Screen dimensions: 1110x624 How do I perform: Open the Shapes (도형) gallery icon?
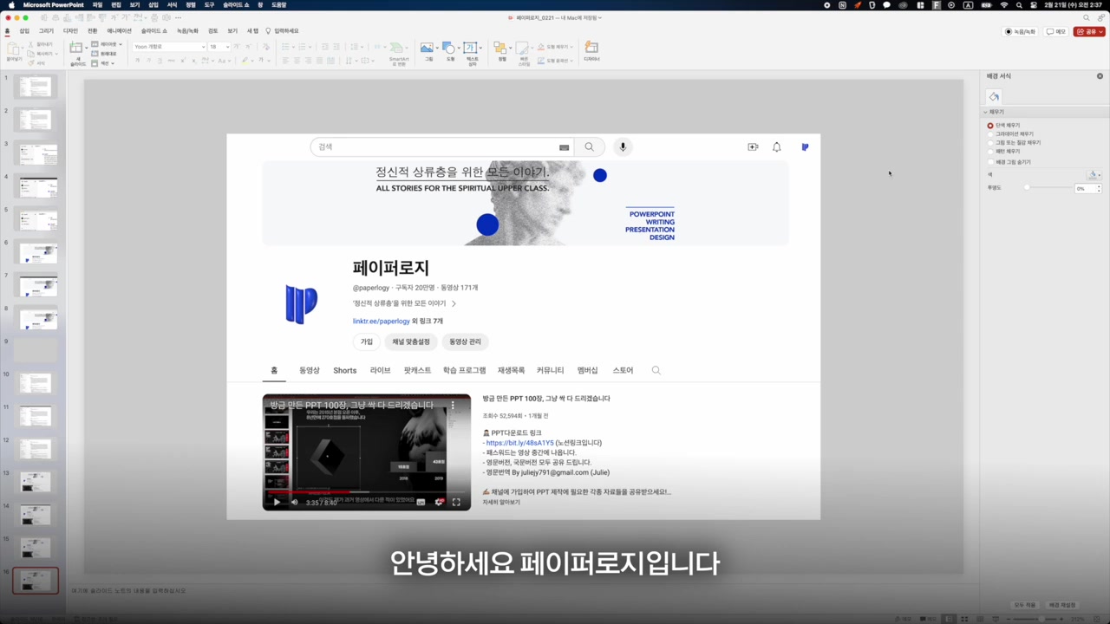449,49
